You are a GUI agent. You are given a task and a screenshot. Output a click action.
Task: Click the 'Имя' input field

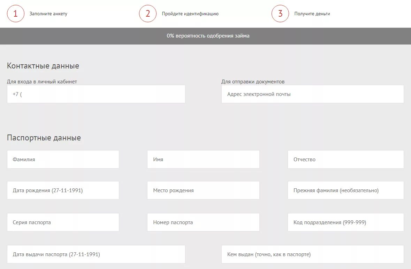(203, 160)
